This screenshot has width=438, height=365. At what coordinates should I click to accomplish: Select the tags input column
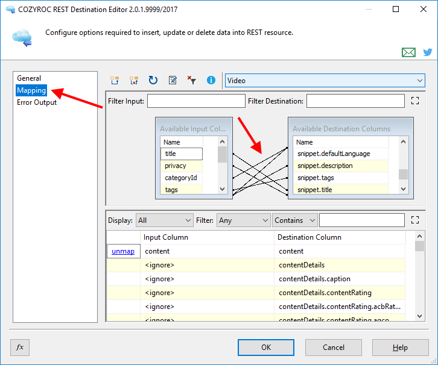[x=181, y=190]
